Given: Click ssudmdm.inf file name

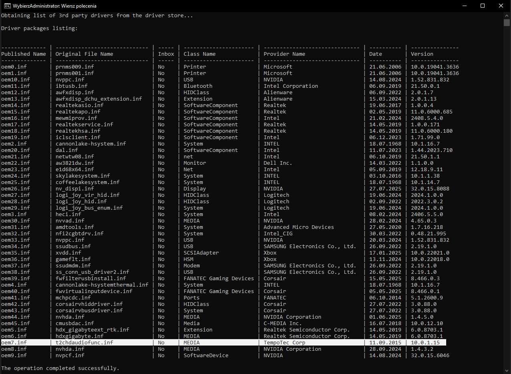Looking at the screenshot, I should coord(73,266).
